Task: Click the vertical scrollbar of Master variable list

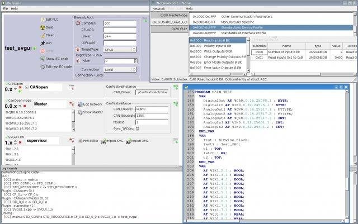Action: coord(73,121)
